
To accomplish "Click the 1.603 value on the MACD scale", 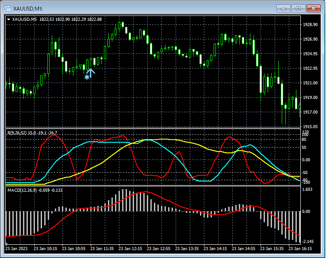I will click(307, 190).
